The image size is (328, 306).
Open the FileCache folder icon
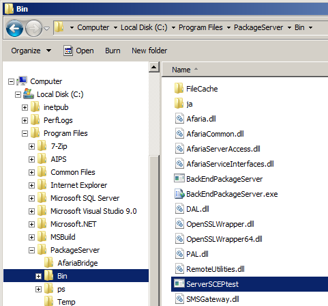click(x=179, y=89)
